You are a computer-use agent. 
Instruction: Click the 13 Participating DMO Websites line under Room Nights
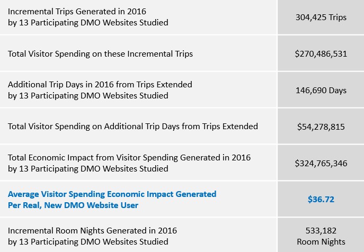coord(88,242)
